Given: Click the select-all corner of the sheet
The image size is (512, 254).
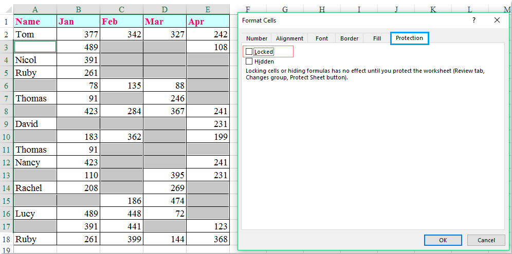Looking at the screenshot, I should (6, 9).
